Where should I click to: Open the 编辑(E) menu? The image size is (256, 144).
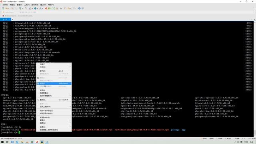12,5
